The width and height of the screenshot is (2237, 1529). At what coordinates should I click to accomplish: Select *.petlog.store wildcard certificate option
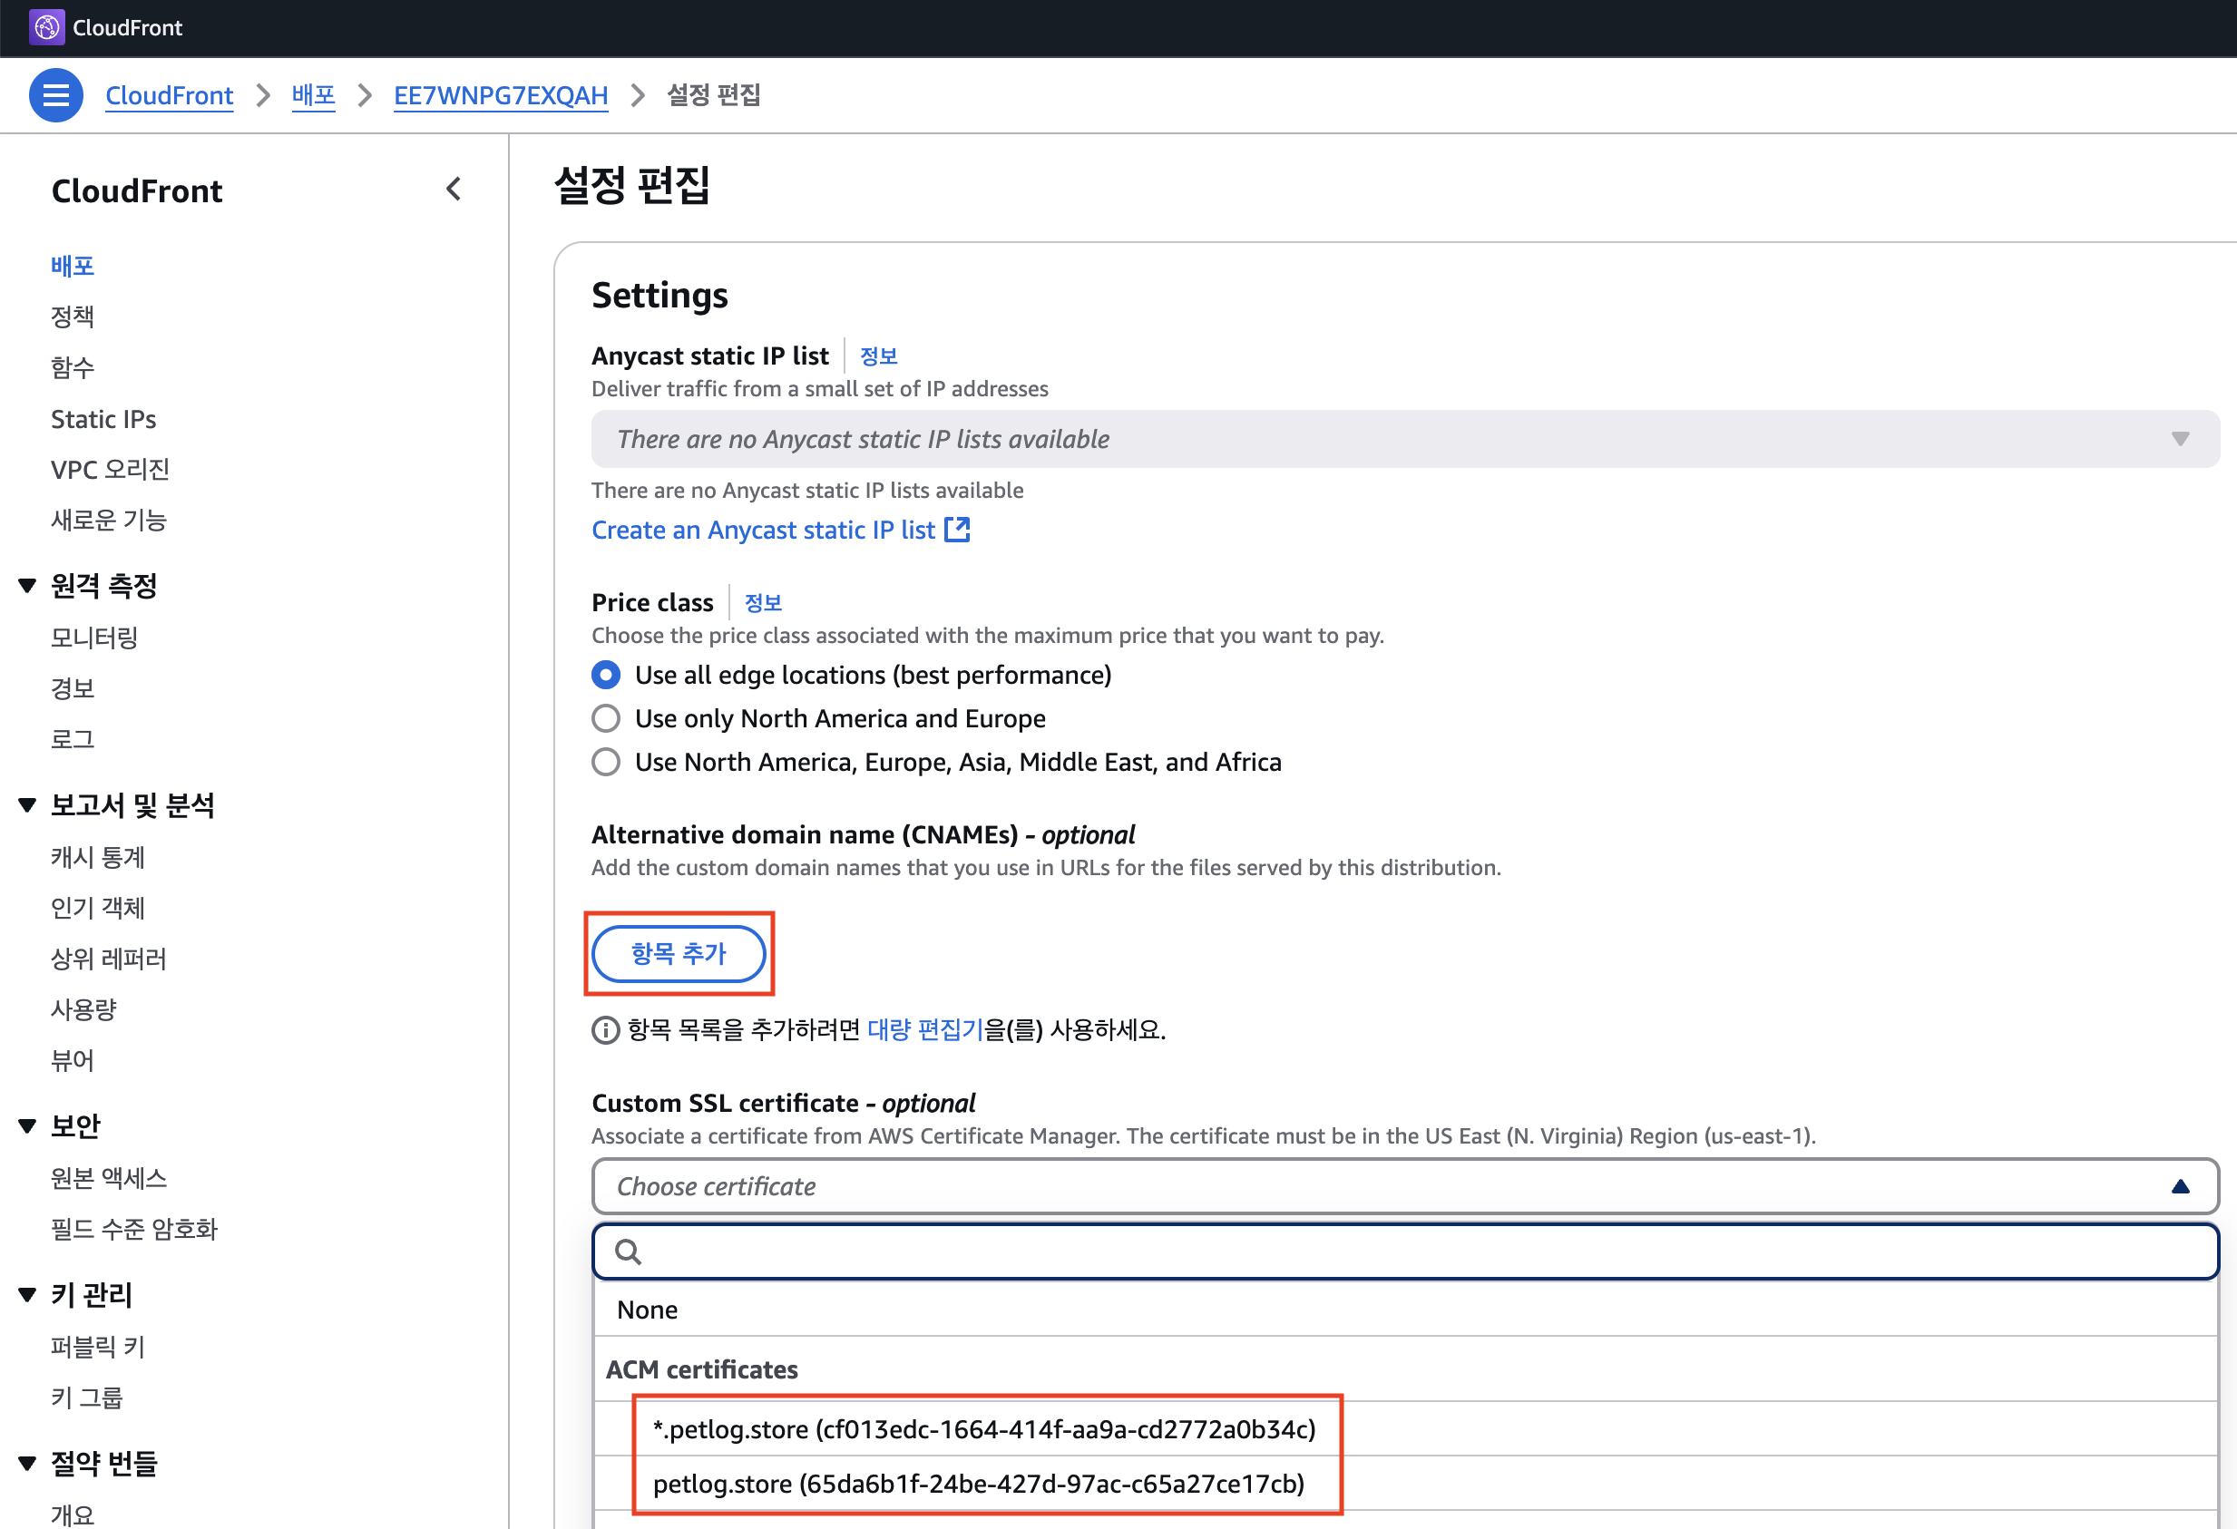pyautogui.click(x=982, y=1429)
